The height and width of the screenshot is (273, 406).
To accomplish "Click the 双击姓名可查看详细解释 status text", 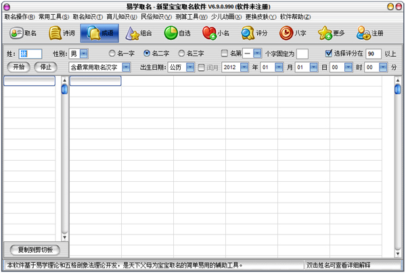I will (x=338, y=265).
